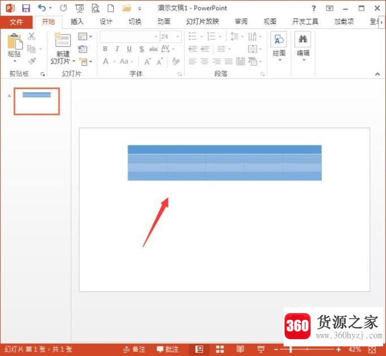Screen dimensions: 386x356
Task: Toggle italic formatting
Action: (117, 49)
